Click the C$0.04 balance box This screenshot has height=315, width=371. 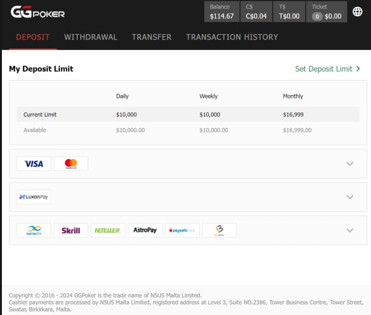(256, 11)
